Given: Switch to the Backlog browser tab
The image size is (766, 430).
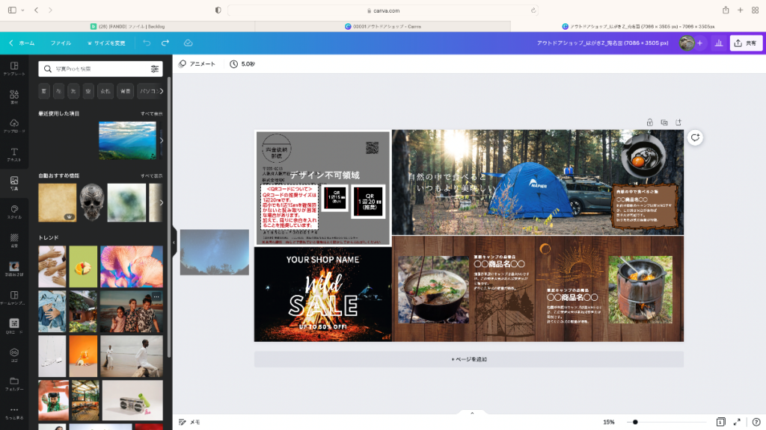Looking at the screenshot, I should [x=127, y=26].
